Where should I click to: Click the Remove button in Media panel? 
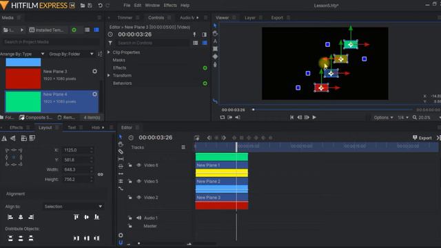click(66, 117)
